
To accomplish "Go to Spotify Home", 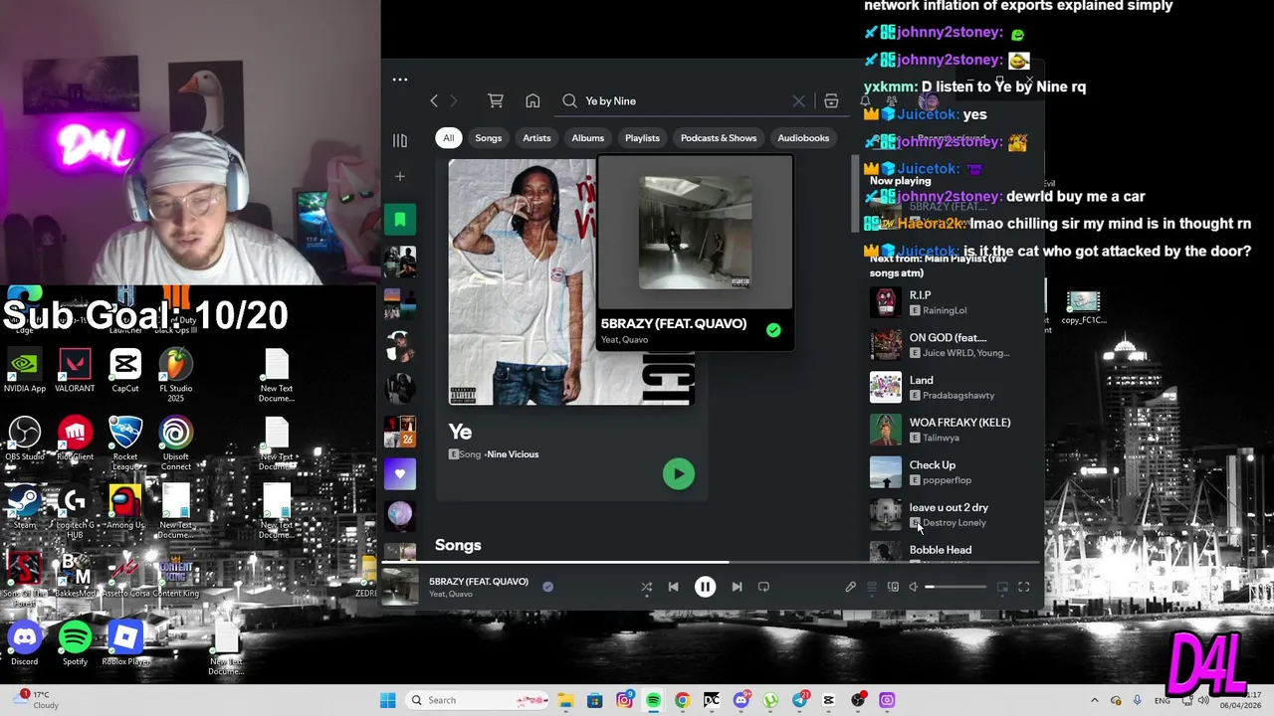I will pyautogui.click(x=532, y=100).
